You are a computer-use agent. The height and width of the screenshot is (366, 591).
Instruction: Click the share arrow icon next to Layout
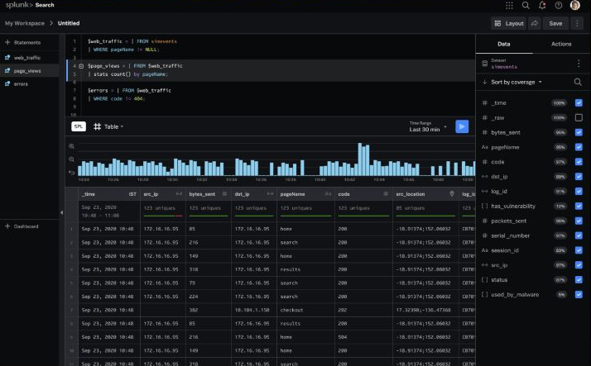[535, 23]
